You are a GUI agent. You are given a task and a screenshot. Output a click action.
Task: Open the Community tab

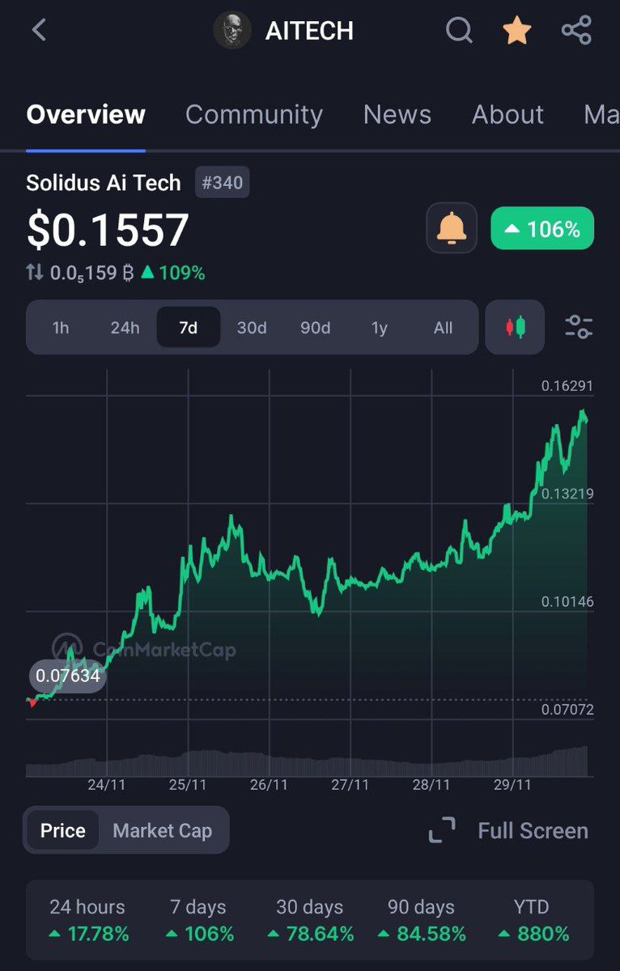(x=253, y=114)
